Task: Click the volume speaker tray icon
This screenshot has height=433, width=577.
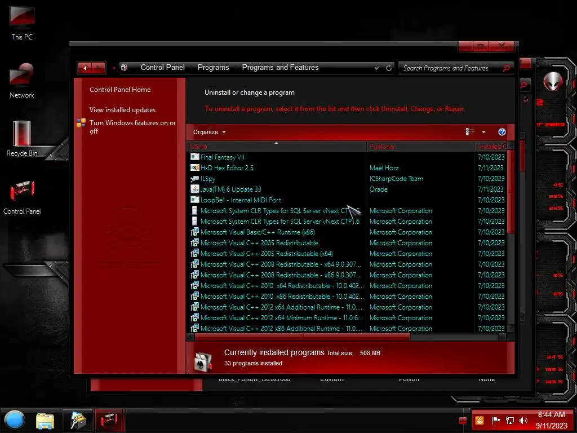Action: pyautogui.click(x=523, y=420)
